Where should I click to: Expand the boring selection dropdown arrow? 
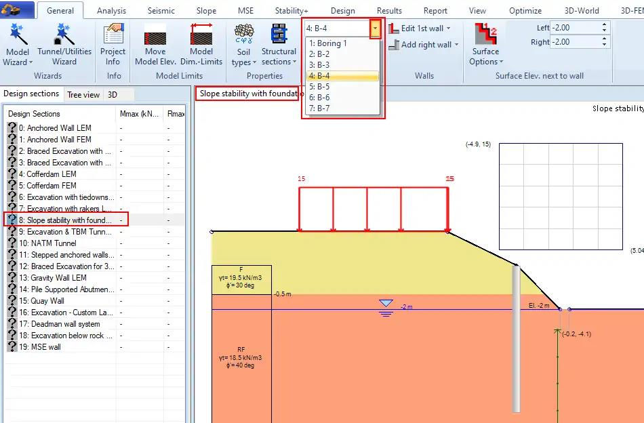(x=375, y=28)
